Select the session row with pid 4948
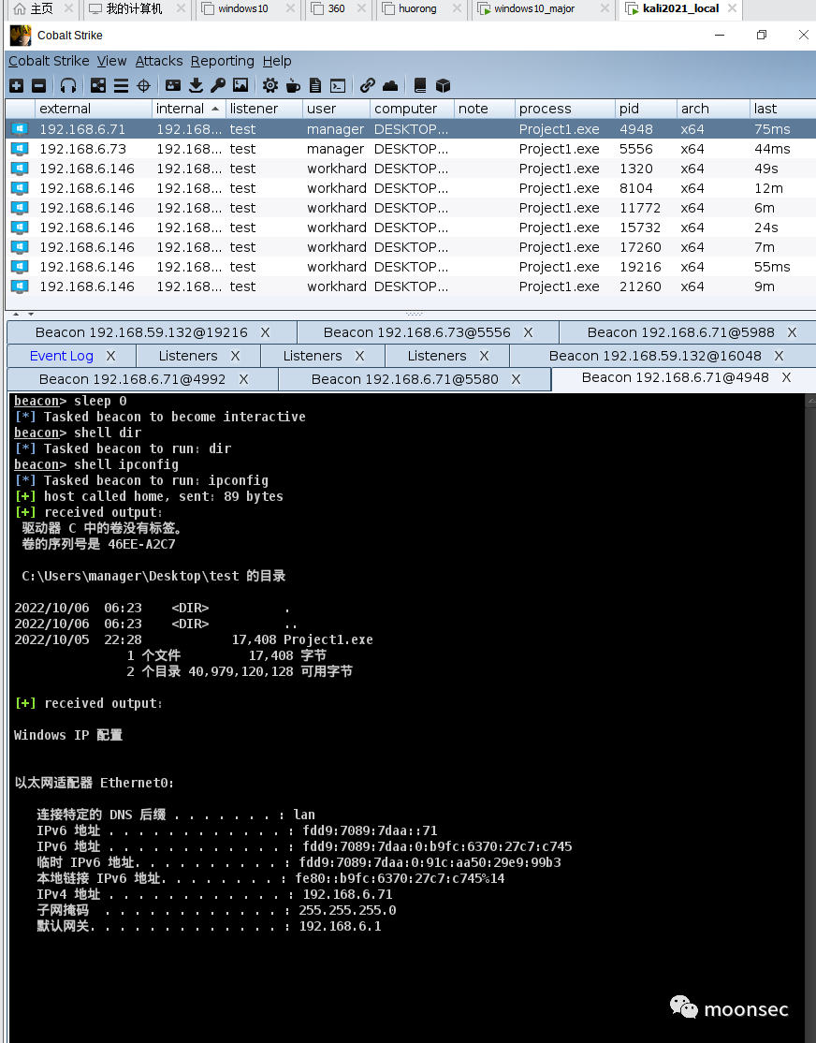The width and height of the screenshot is (816, 1043). click(x=410, y=129)
